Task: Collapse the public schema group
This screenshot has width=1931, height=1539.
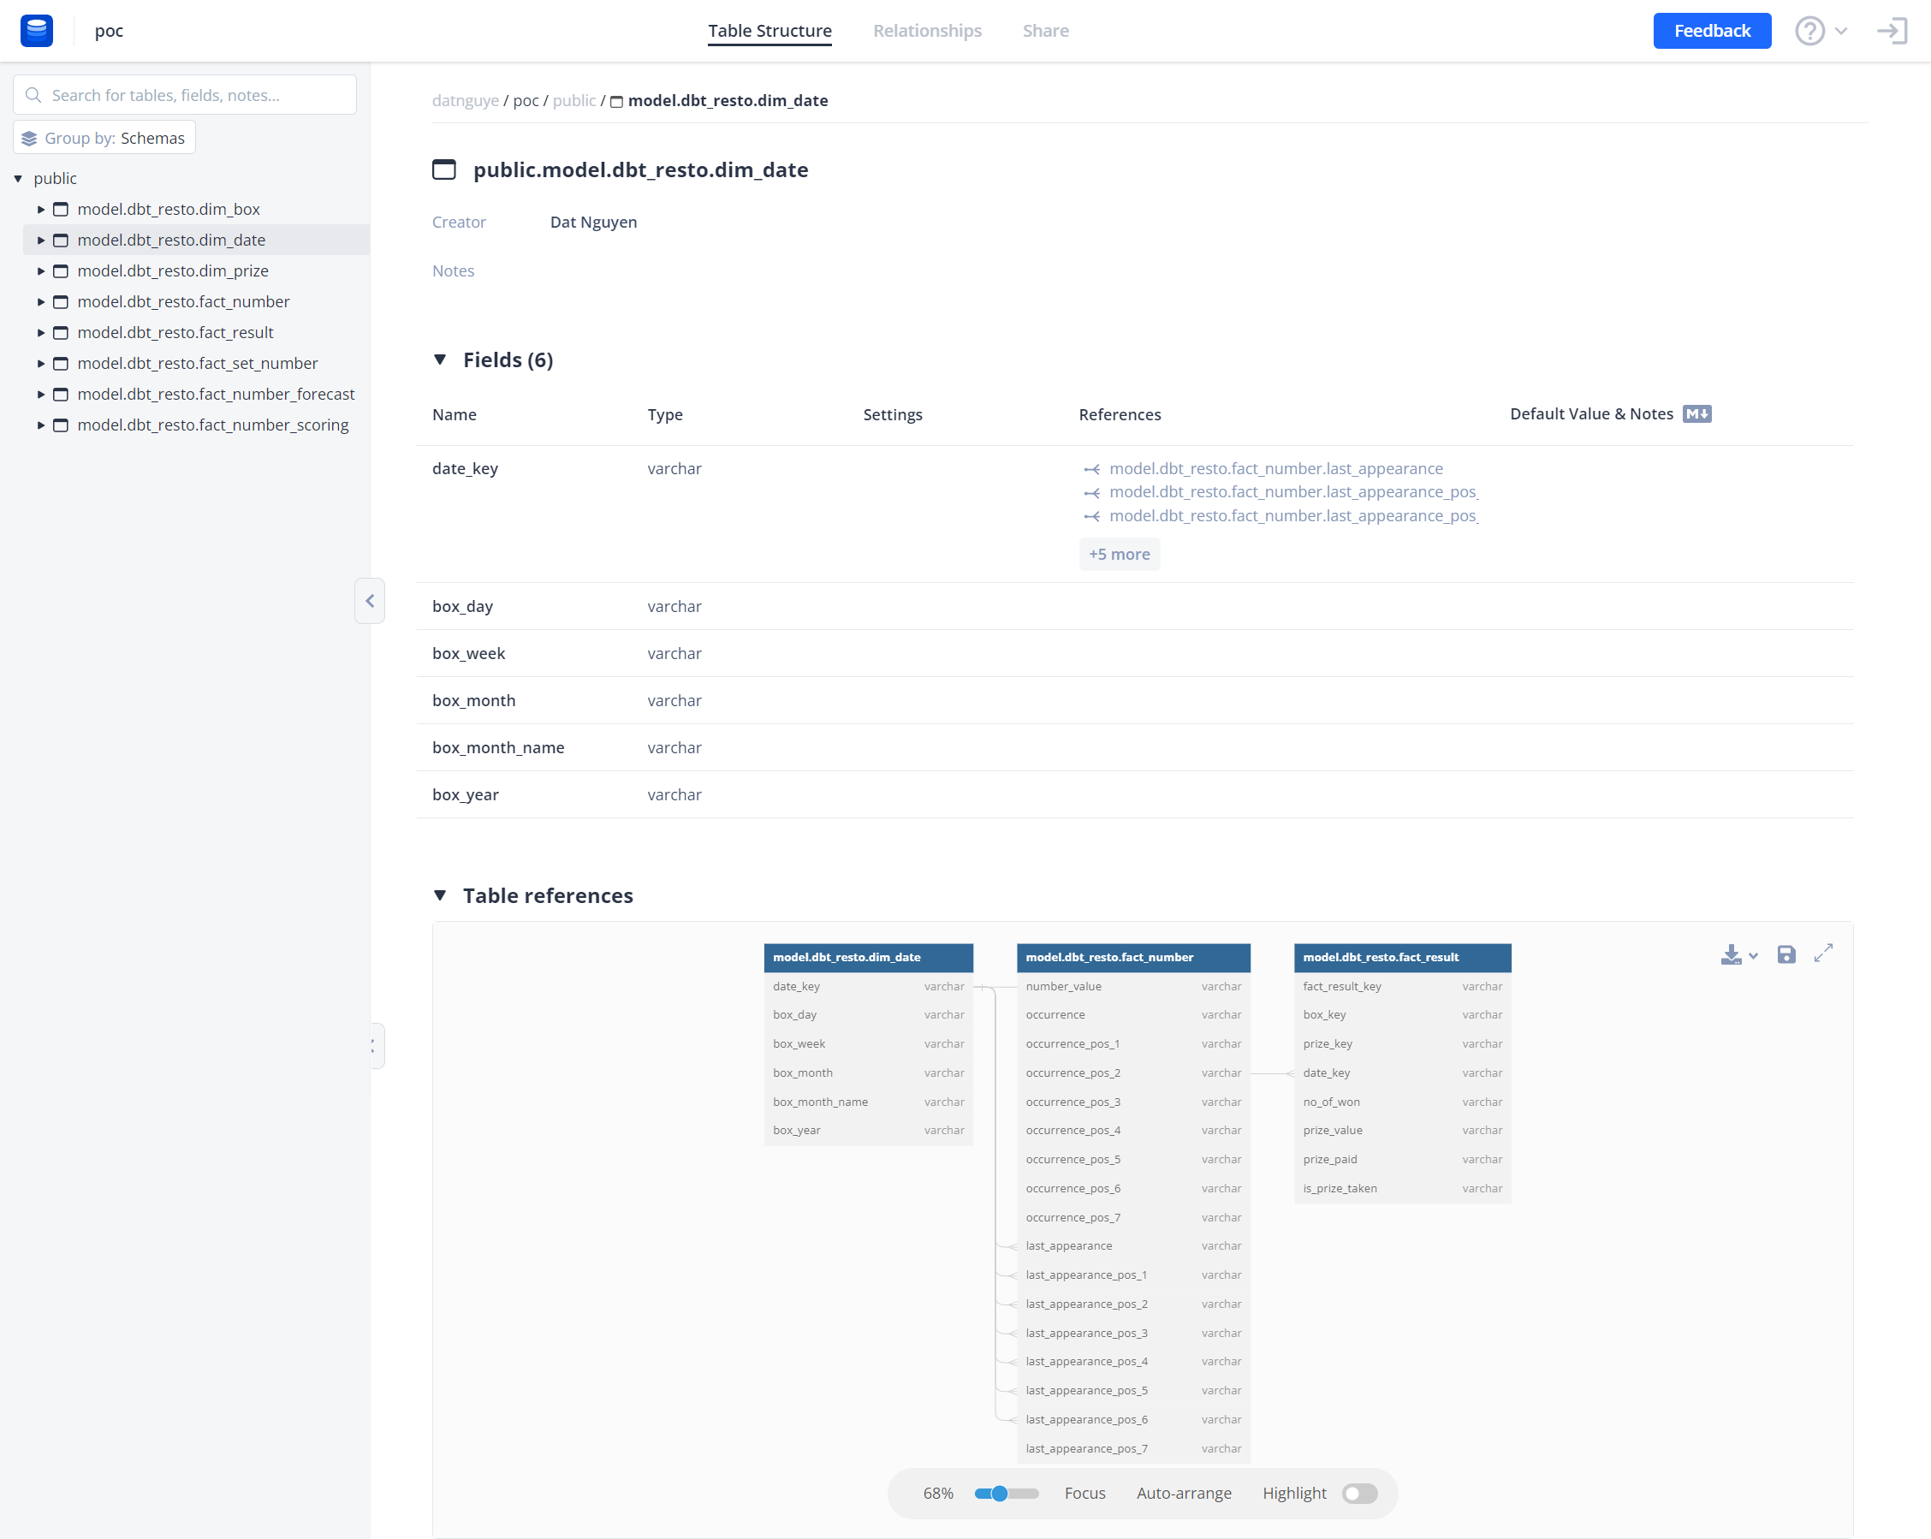Action: (17, 178)
